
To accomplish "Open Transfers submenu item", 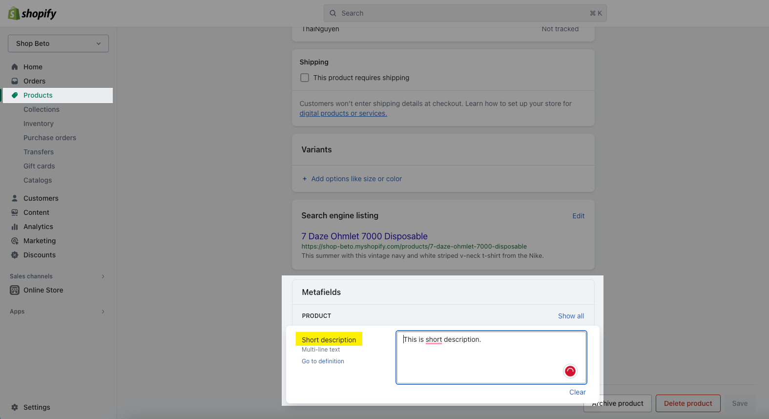I will click(39, 152).
